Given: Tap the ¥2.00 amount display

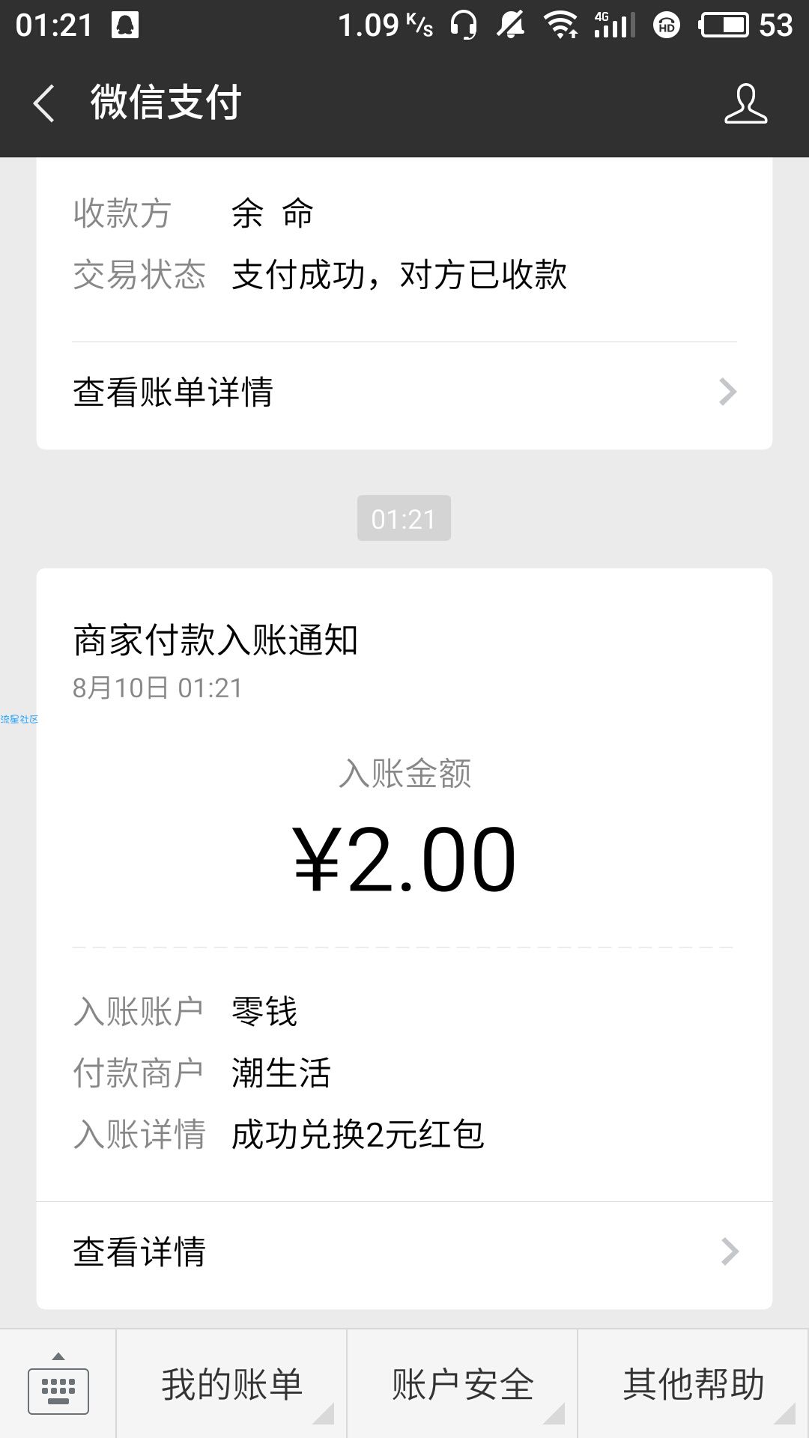Looking at the screenshot, I should 404,860.
